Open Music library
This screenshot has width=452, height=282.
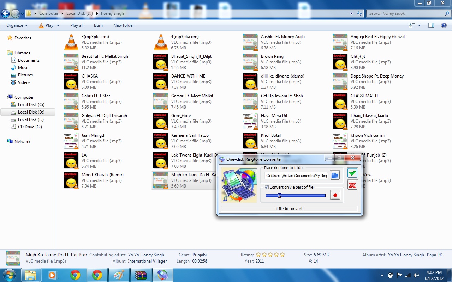click(24, 68)
